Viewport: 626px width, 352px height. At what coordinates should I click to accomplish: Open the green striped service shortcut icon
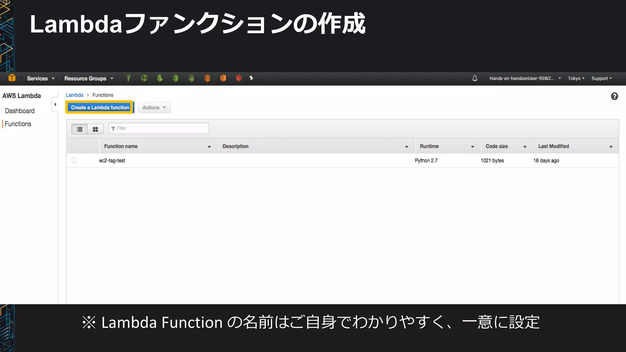coord(191,78)
